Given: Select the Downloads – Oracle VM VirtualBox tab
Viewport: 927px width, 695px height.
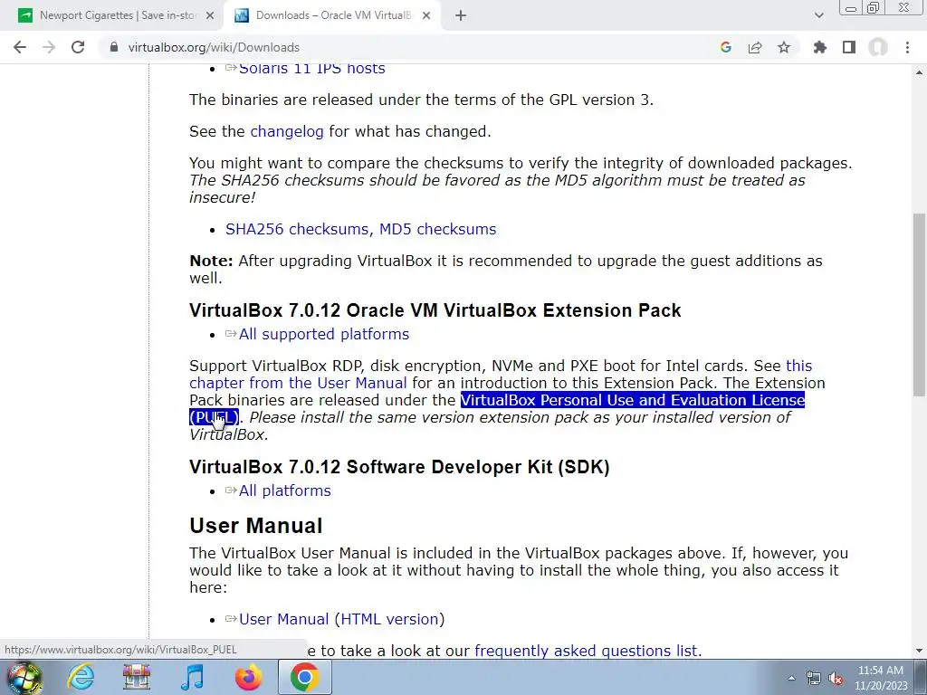Looking at the screenshot, I should click(x=333, y=15).
